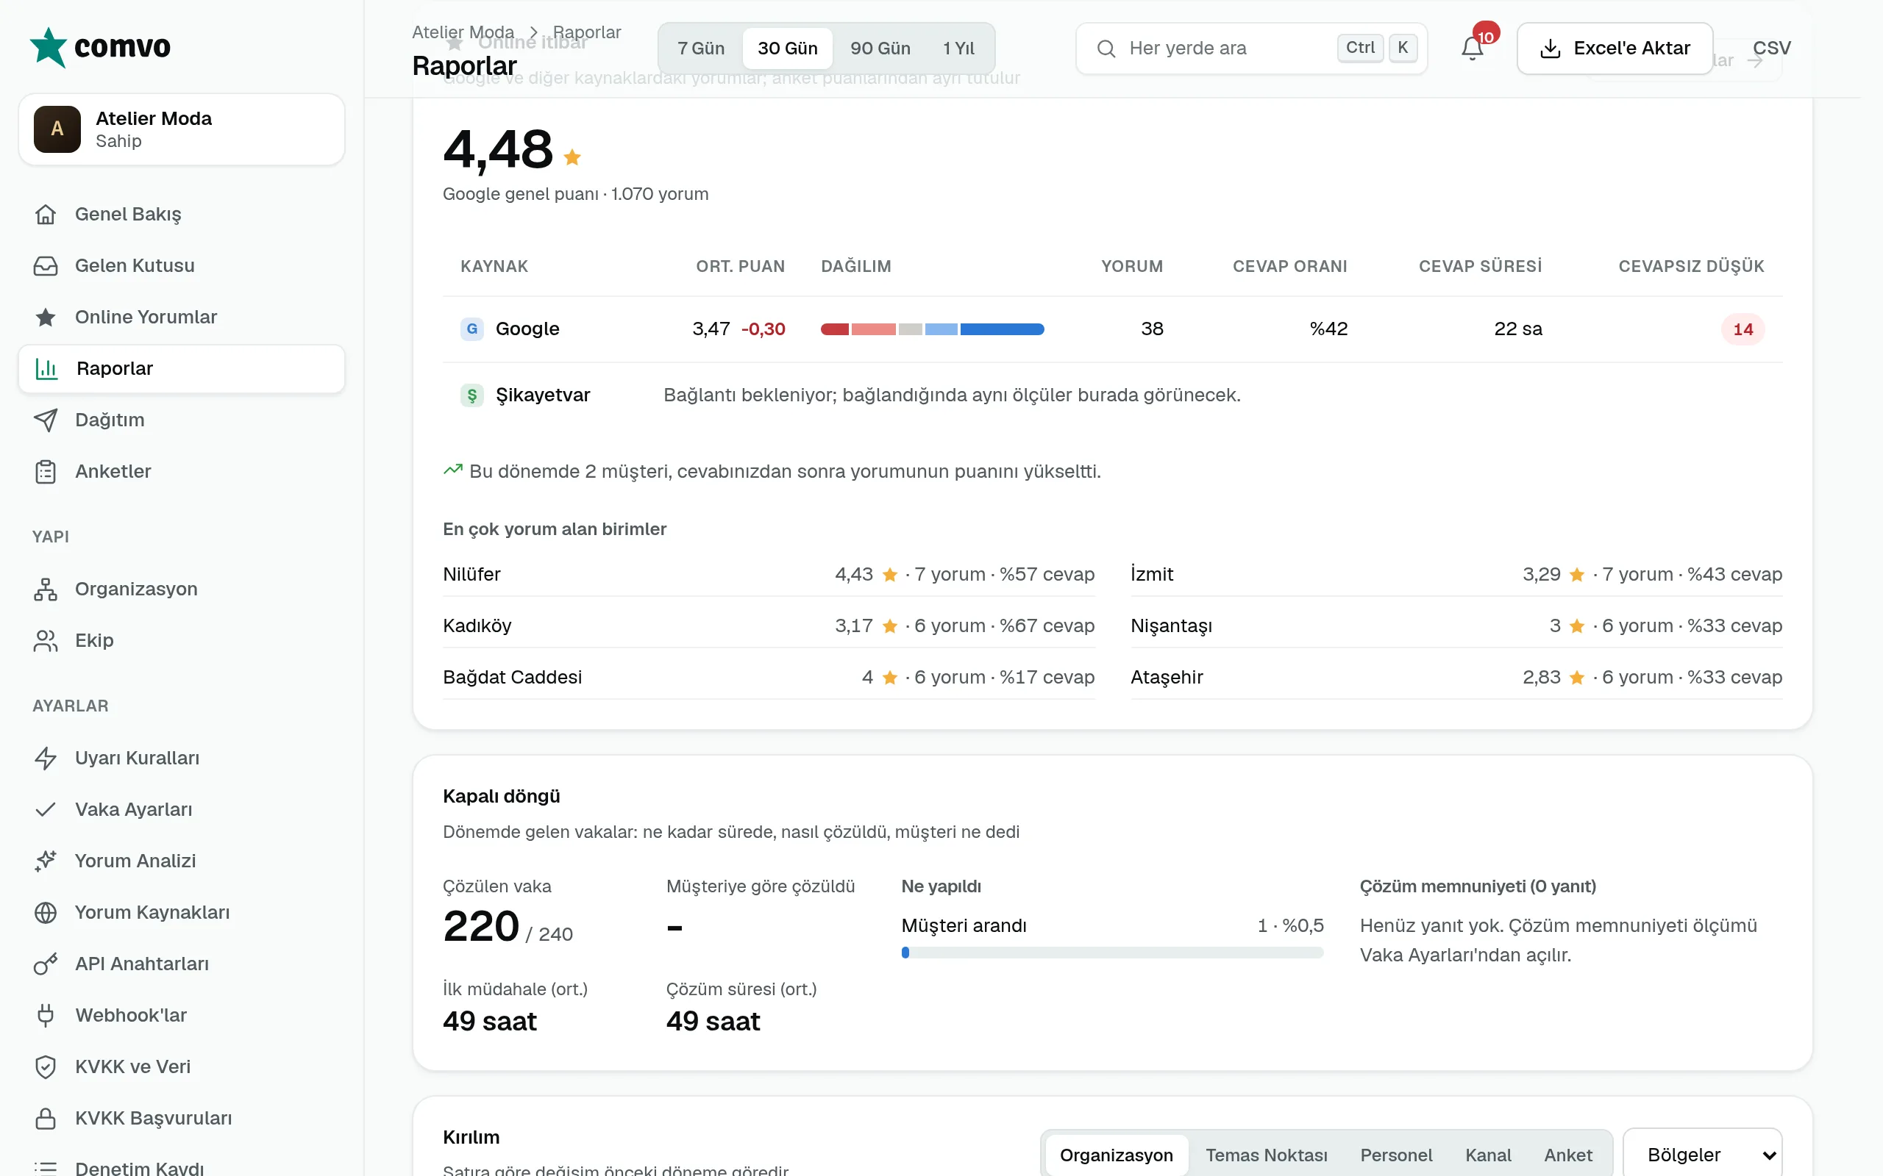Focus the Her yerde ara search field
1883x1176 pixels.
1251,49
